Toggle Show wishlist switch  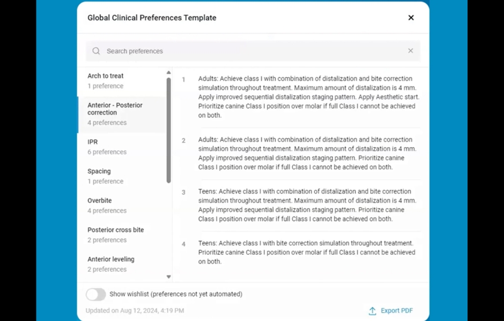coord(96,294)
